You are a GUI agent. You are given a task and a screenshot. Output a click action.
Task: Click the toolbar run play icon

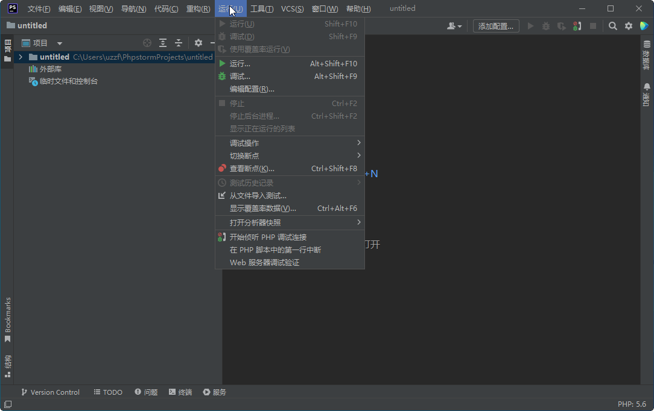(530, 27)
